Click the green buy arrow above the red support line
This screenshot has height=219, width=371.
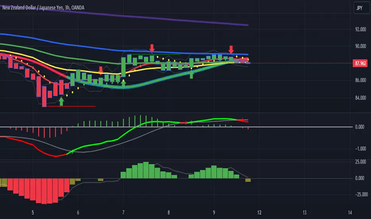coord(61,101)
